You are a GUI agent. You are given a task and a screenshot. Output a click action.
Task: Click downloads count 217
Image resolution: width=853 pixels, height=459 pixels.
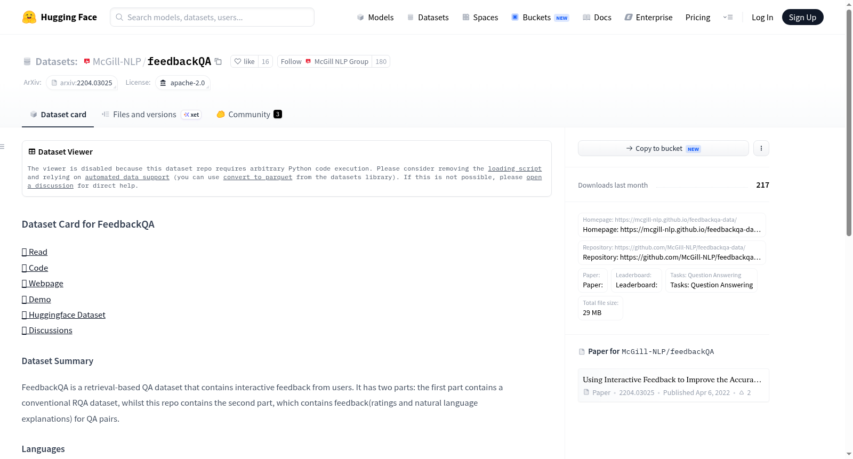tap(762, 185)
